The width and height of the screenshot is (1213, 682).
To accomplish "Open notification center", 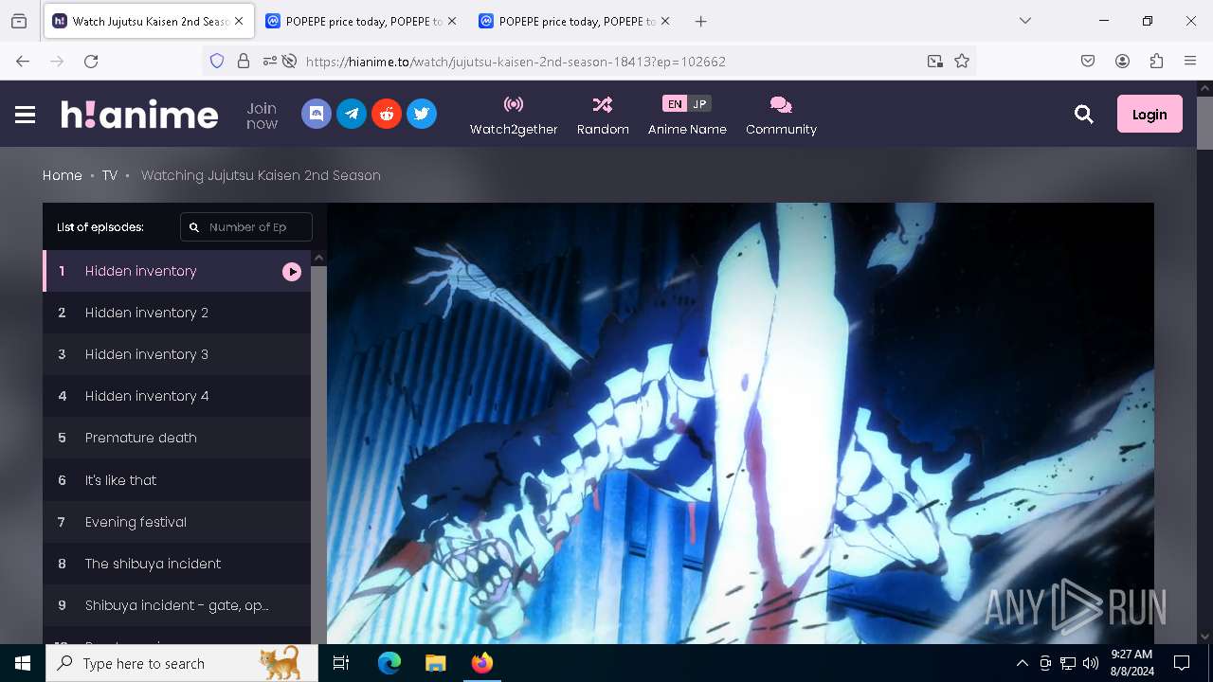I will pyautogui.click(x=1182, y=663).
